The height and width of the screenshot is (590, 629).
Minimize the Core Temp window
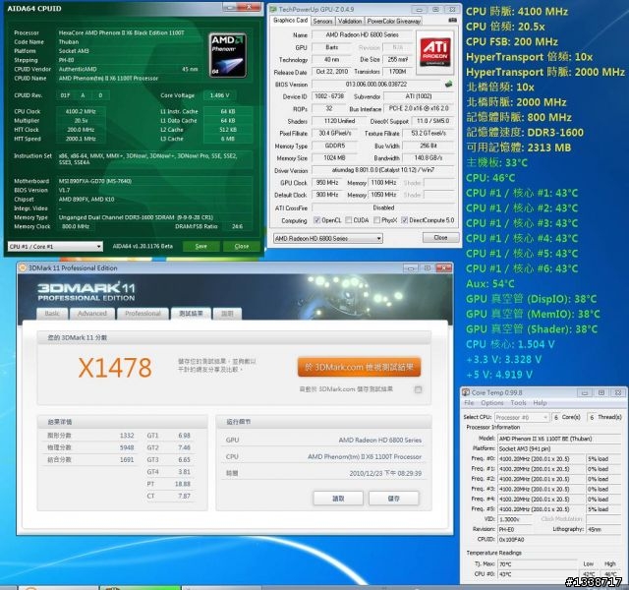[x=585, y=392]
